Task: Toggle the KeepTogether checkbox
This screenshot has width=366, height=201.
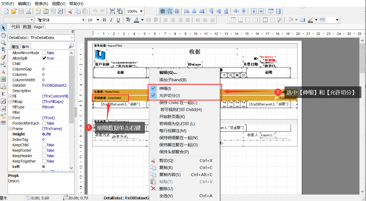Action: pos(44,161)
